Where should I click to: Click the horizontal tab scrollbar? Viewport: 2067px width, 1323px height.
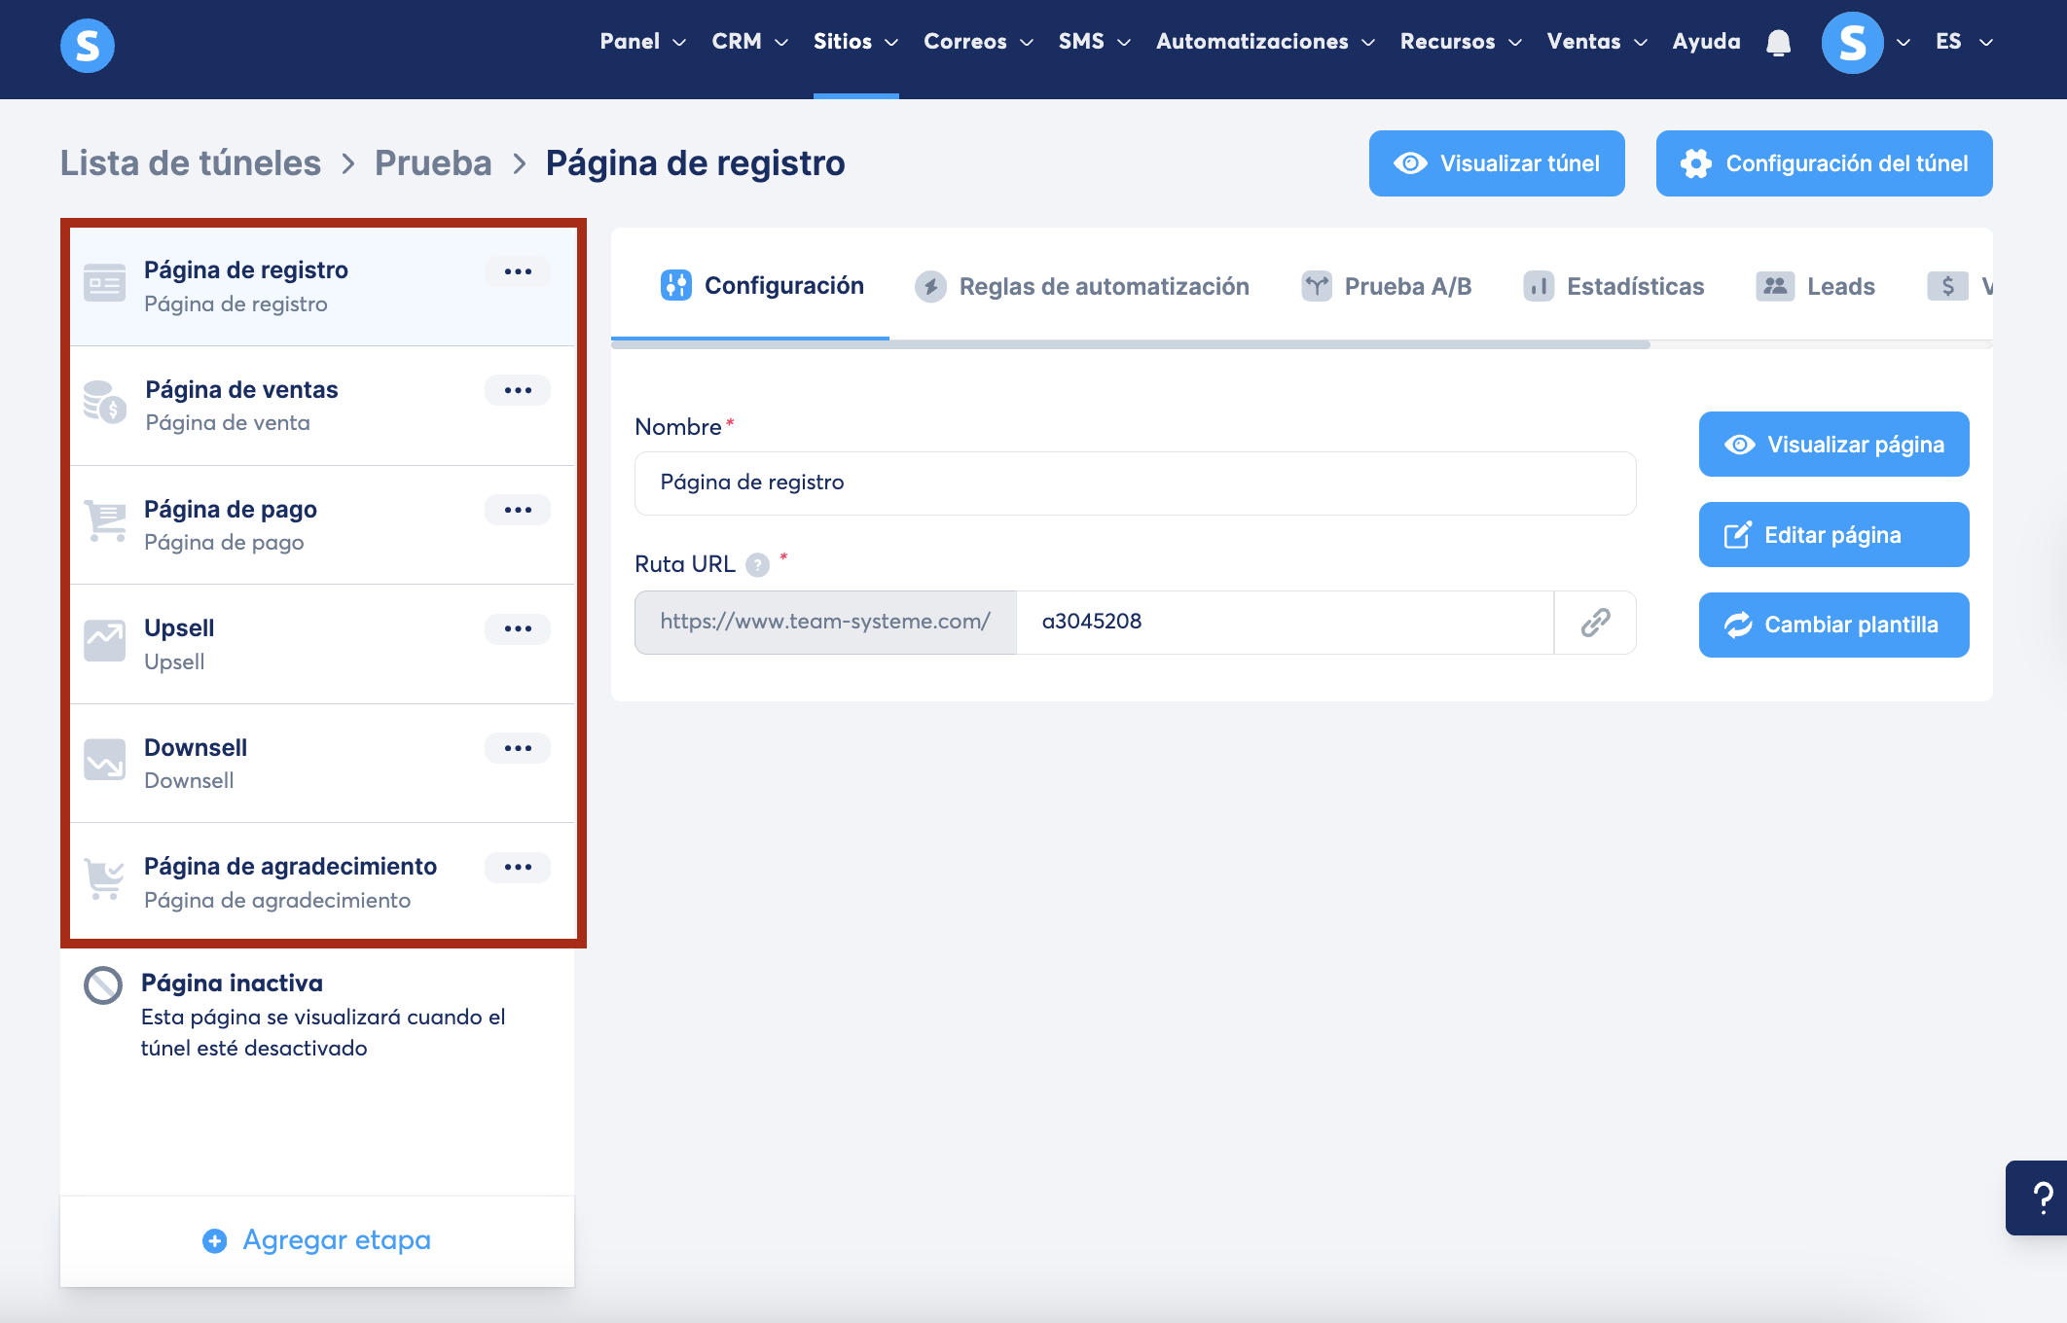click(x=1129, y=344)
